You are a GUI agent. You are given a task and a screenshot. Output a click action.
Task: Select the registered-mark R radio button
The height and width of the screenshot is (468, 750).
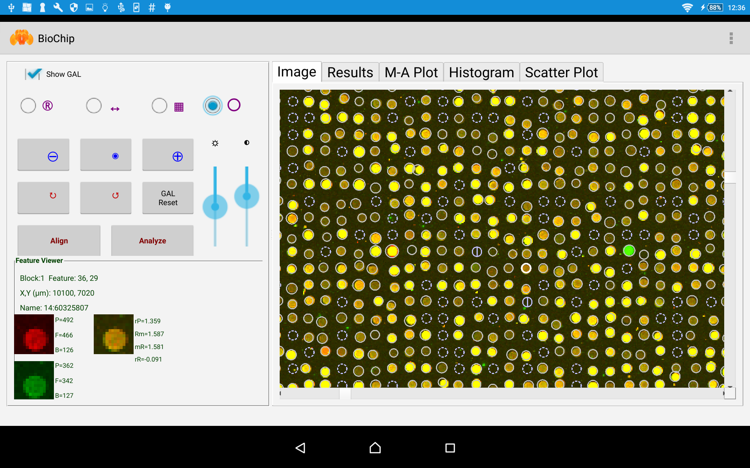coord(28,106)
